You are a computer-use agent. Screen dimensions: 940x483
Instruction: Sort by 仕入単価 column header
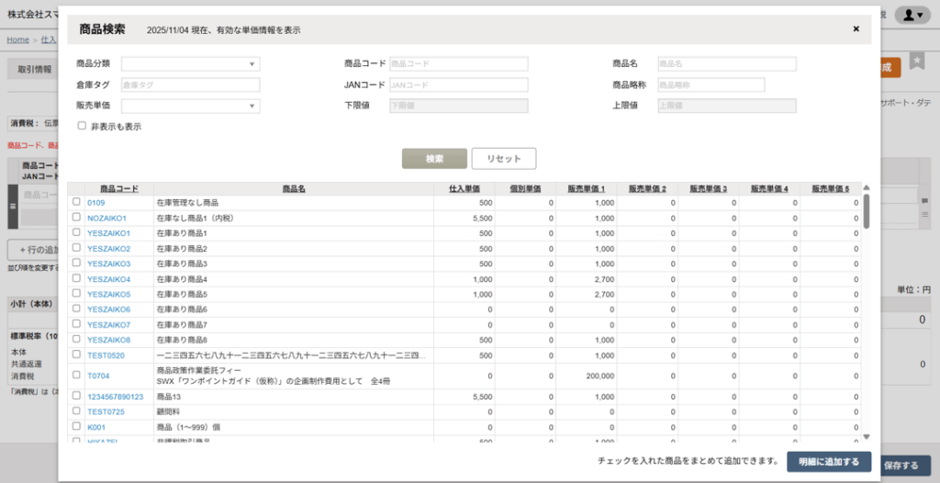click(x=464, y=188)
